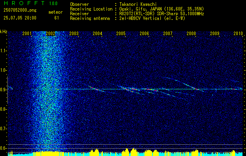Click the 2006 time axis marker
Viewport: 246px width, 156px height.
(144, 33)
